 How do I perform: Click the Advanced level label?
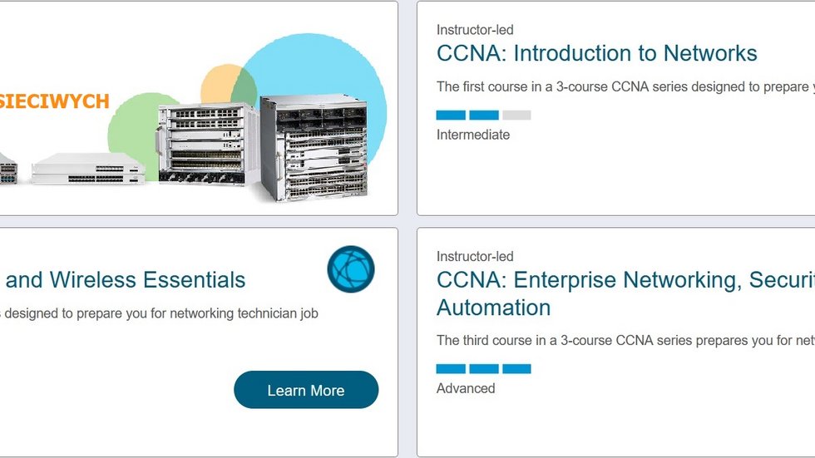(x=466, y=388)
